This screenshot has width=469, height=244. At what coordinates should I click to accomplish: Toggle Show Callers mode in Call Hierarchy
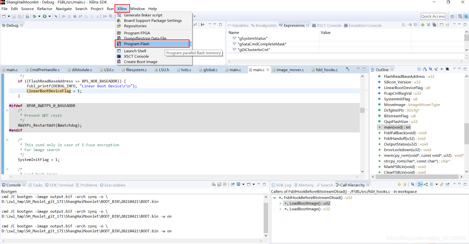tap(420, 184)
